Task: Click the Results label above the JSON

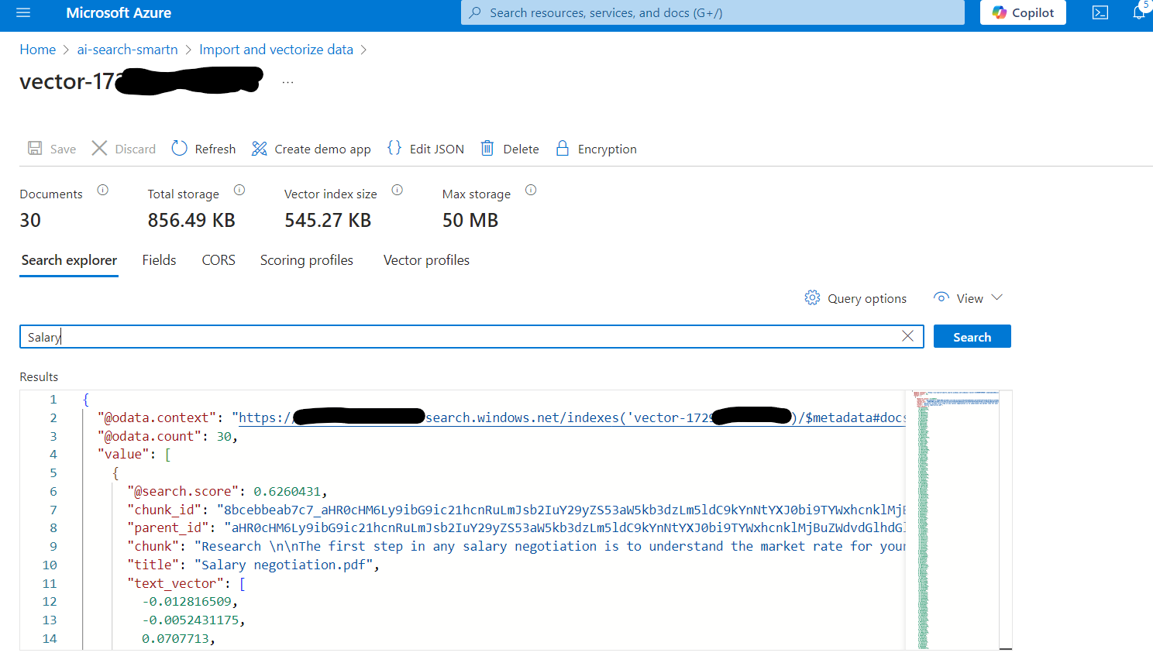Action: pyautogui.click(x=39, y=376)
